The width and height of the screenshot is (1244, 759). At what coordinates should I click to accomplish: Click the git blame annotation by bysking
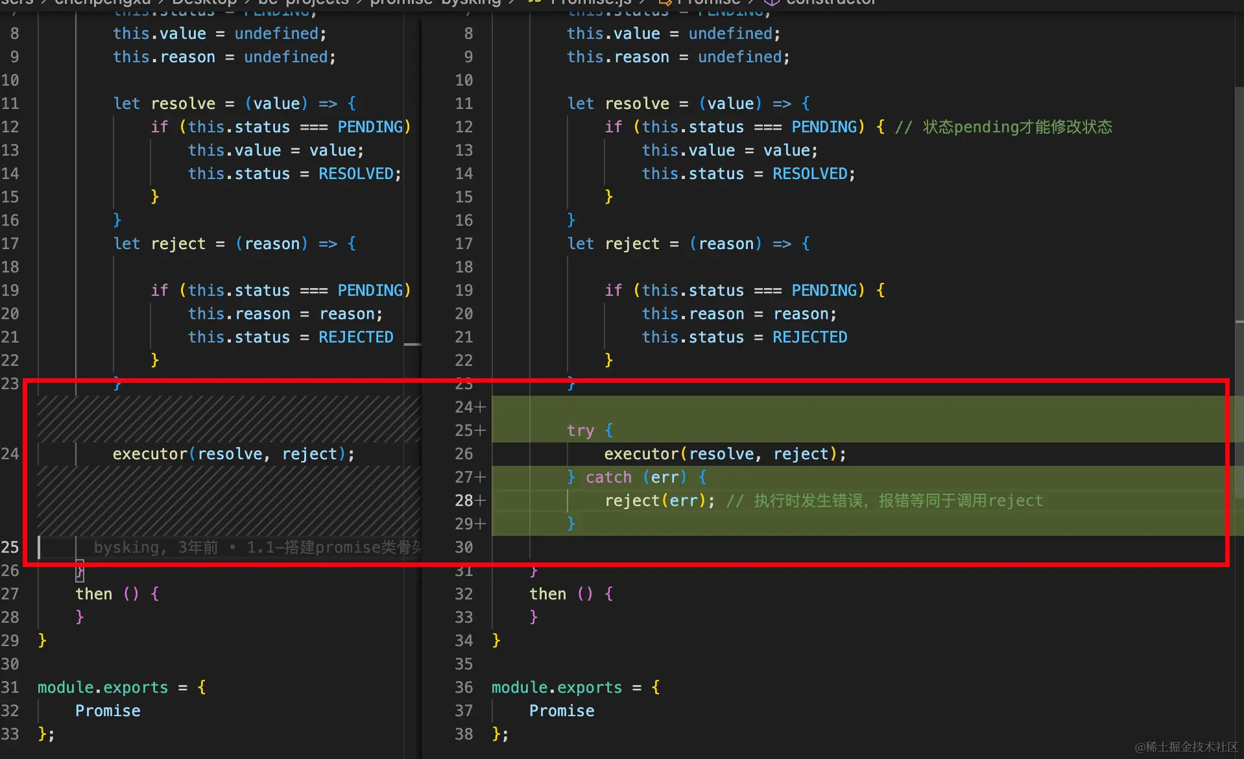coord(257,547)
